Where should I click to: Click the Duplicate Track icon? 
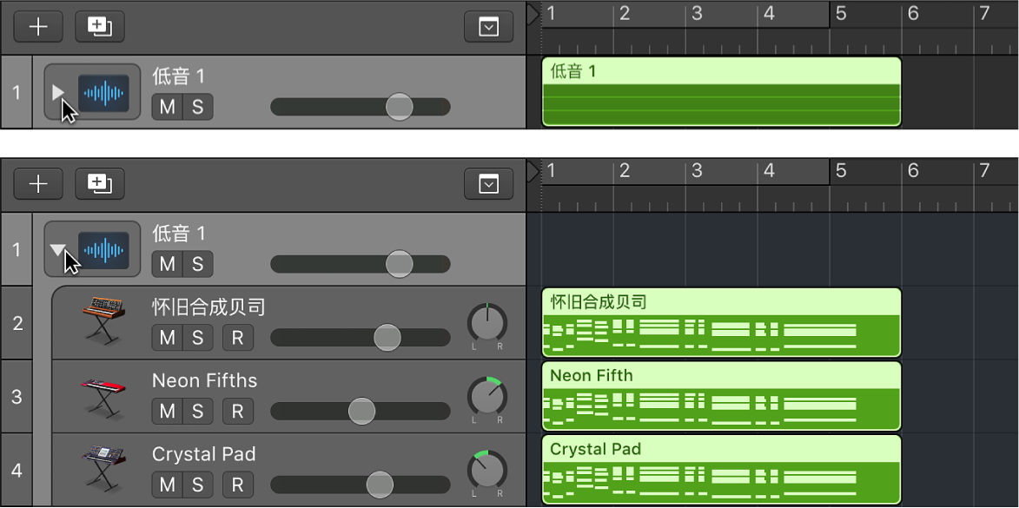point(99,26)
